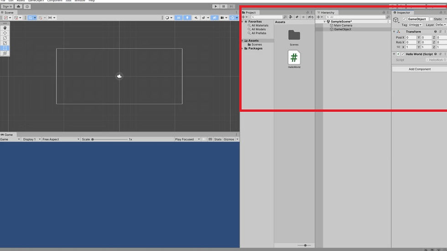This screenshot has height=251, width=447.
Task: Select the Scale tool
Action: click(x=5, y=43)
